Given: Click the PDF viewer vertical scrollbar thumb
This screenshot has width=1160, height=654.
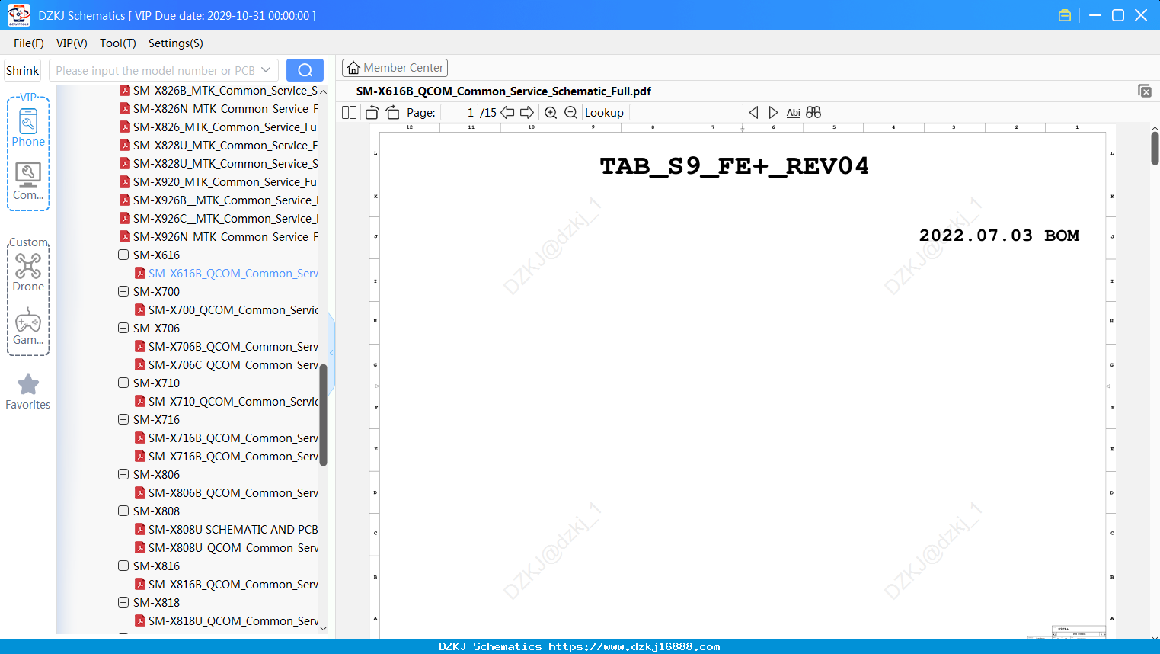Looking at the screenshot, I should click(1155, 148).
